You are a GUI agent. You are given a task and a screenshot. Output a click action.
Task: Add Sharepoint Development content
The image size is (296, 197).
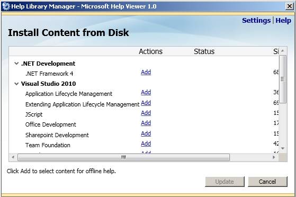[146, 133]
